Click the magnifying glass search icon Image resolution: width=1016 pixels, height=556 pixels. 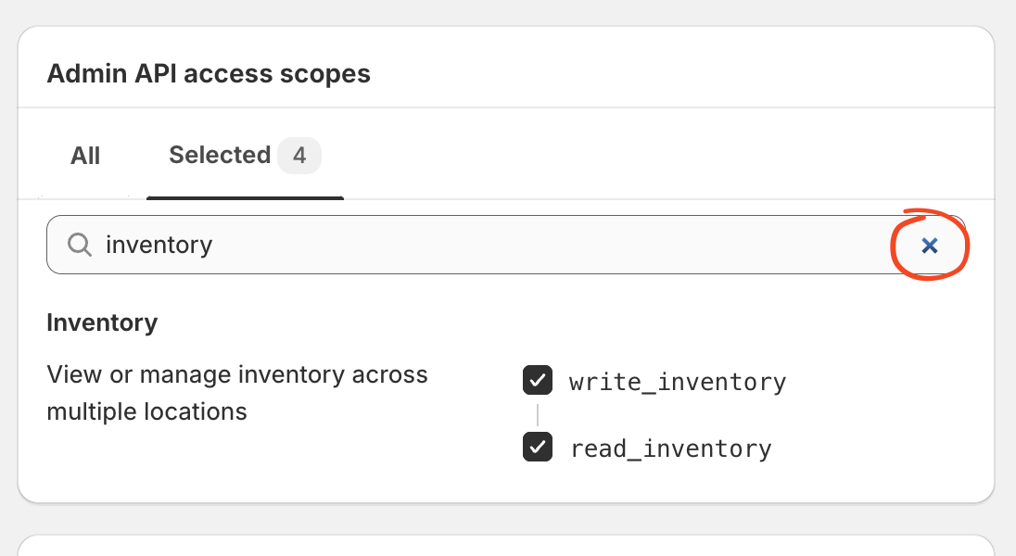(80, 245)
